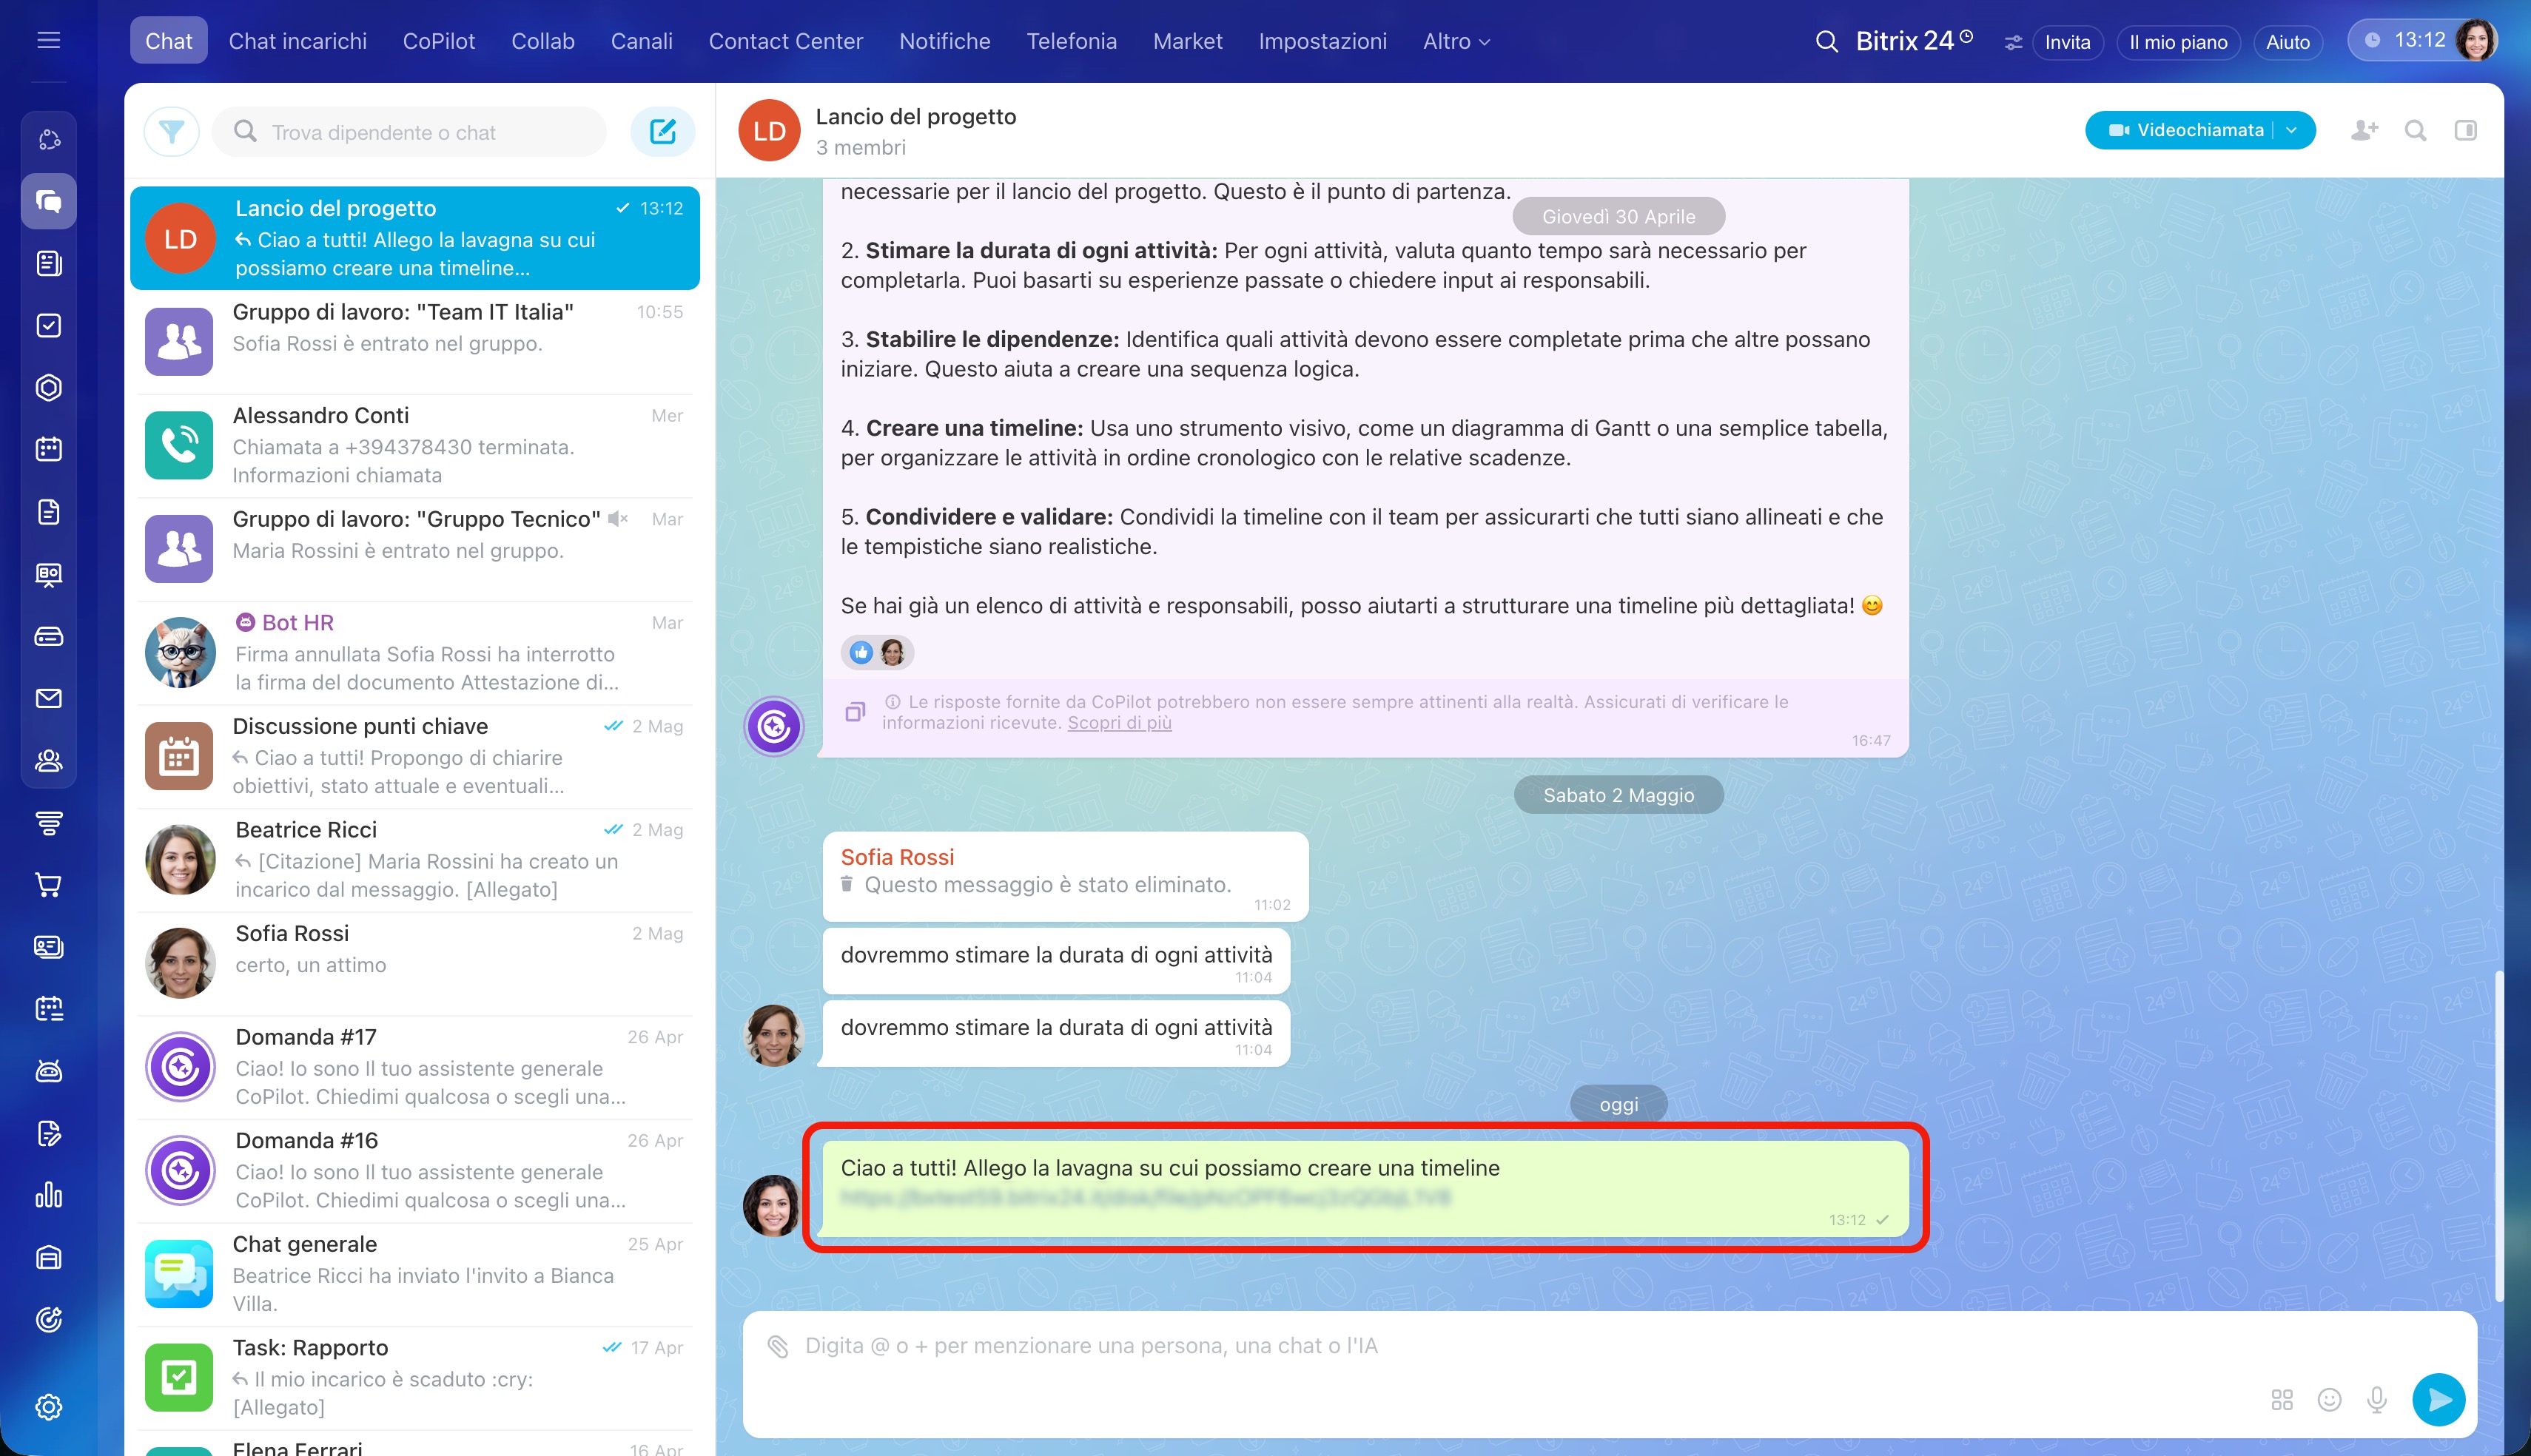This screenshot has width=2531, height=1456.
Task: Open Domanda #17 CoPilot chat
Action: (415, 1066)
